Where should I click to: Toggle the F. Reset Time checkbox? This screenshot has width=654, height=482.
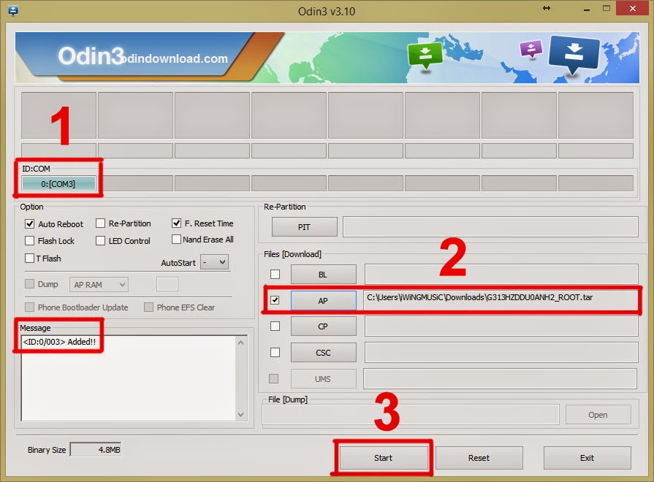tap(176, 223)
